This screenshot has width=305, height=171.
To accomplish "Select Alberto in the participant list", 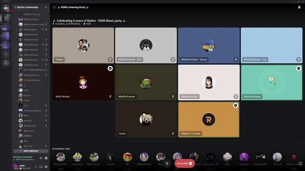I will coord(27,95).
